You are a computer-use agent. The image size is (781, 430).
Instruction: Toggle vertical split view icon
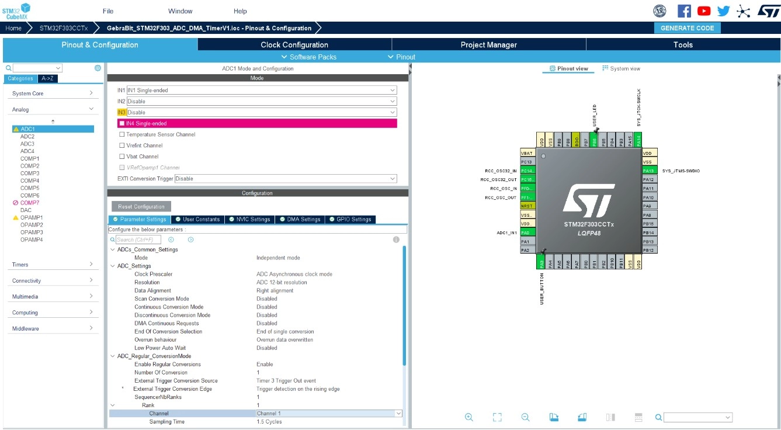coord(610,417)
